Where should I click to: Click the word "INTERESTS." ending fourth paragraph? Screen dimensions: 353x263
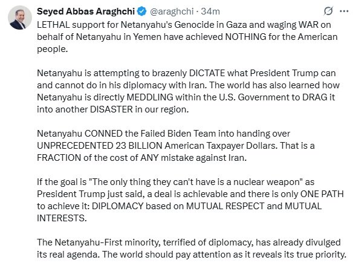(x=62, y=218)
